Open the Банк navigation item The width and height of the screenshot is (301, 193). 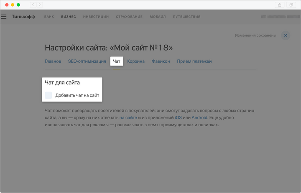coord(49,17)
